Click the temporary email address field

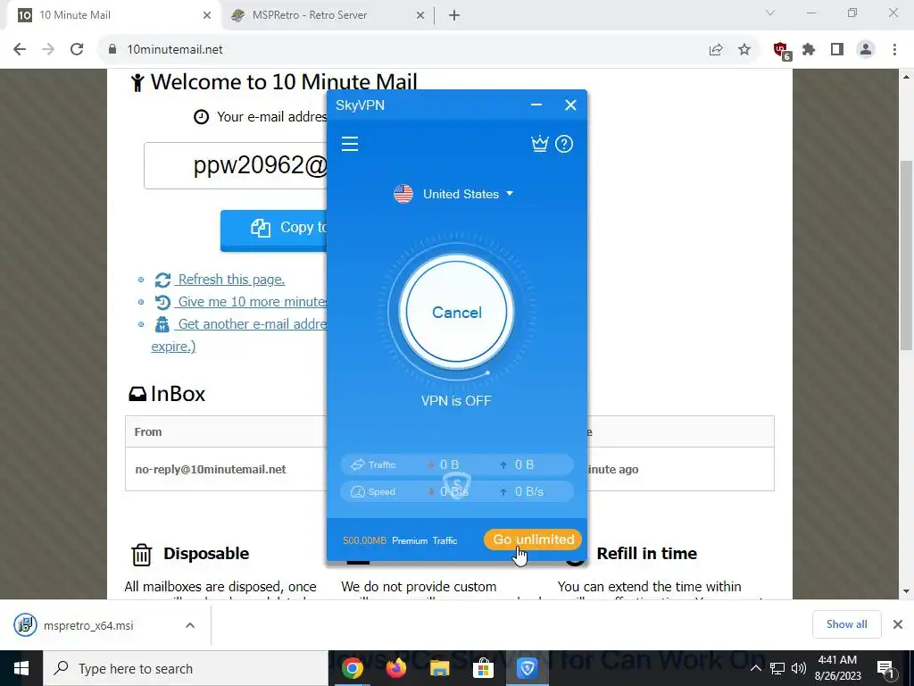pyautogui.click(x=236, y=165)
